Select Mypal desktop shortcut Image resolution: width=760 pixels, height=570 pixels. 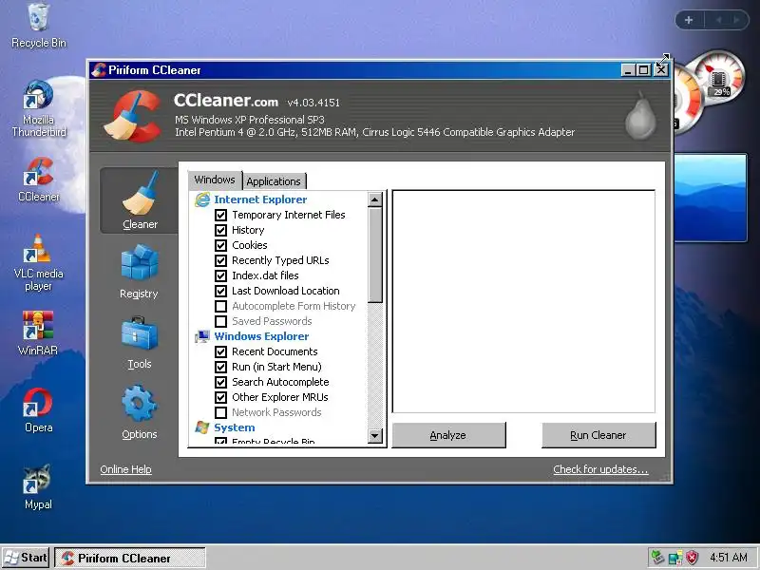pos(39,486)
